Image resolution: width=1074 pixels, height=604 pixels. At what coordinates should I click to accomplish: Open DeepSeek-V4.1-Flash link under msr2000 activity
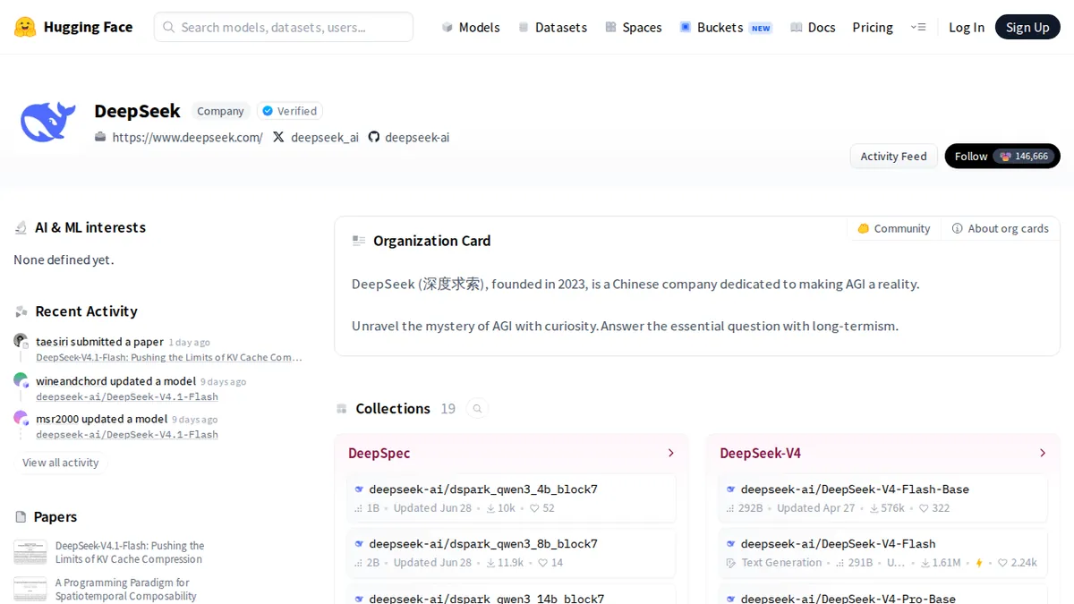tap(127, 434)
